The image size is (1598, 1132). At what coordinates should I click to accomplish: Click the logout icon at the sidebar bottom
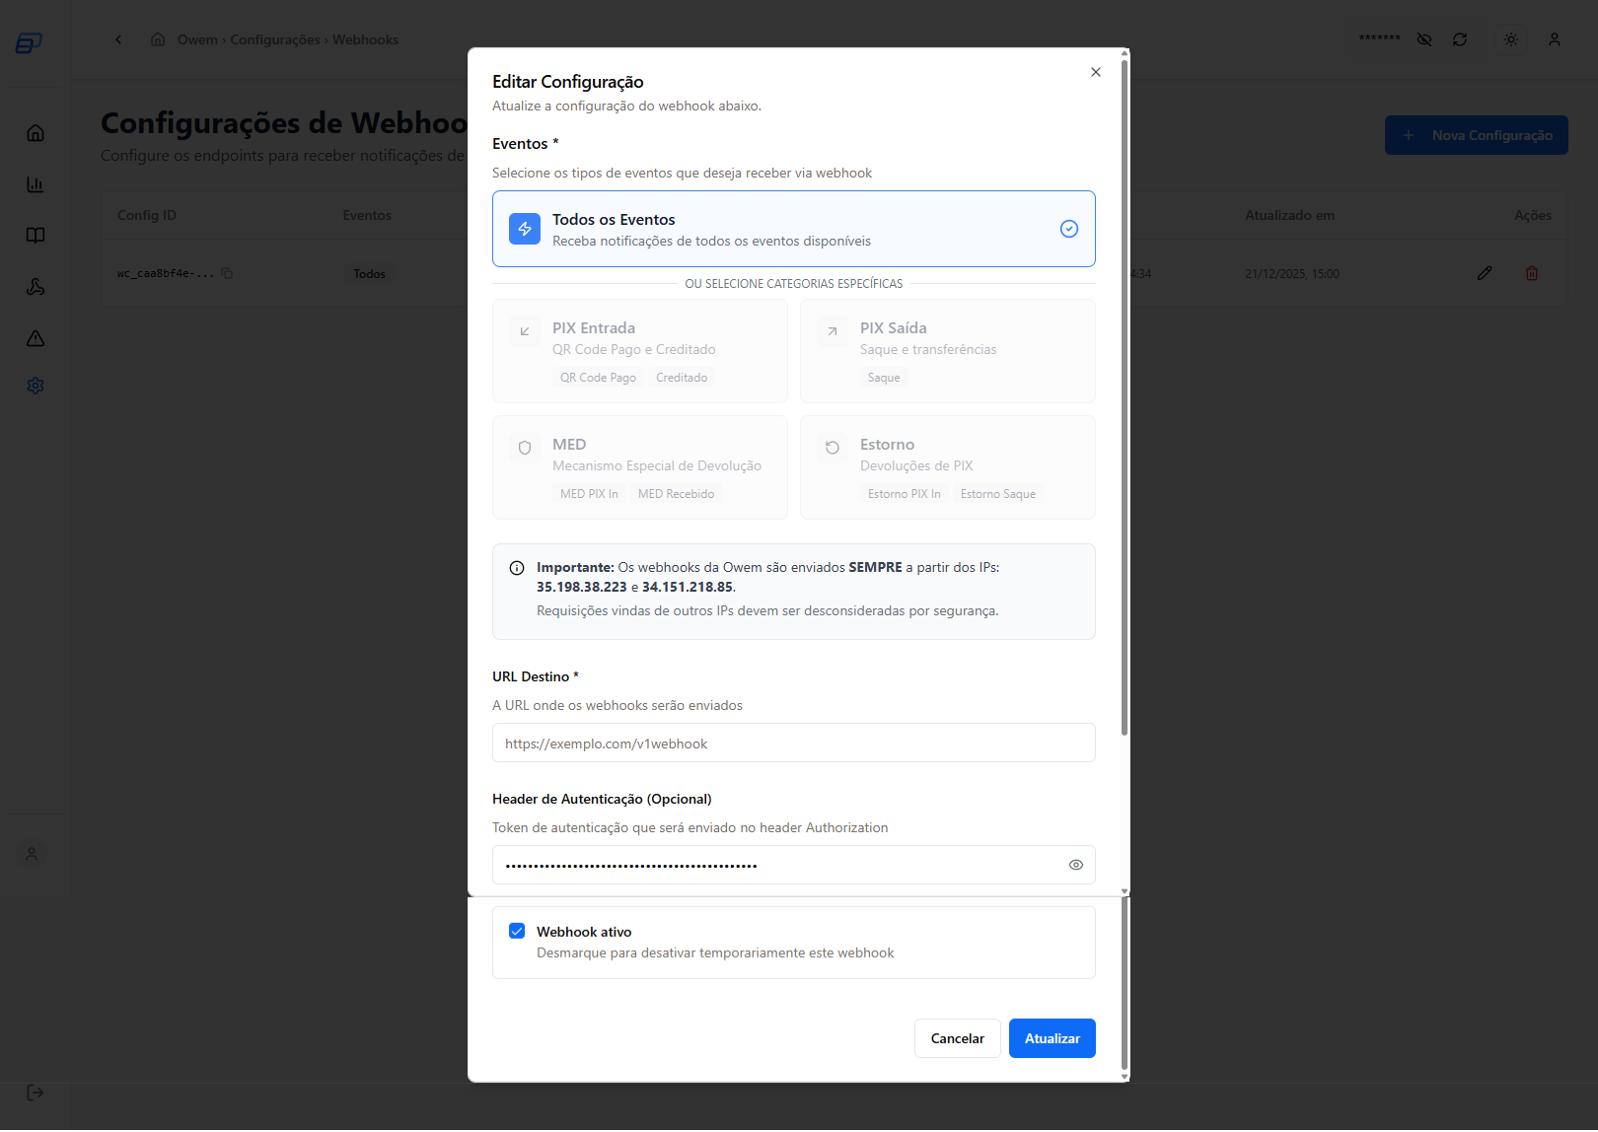click(35, 1092)
